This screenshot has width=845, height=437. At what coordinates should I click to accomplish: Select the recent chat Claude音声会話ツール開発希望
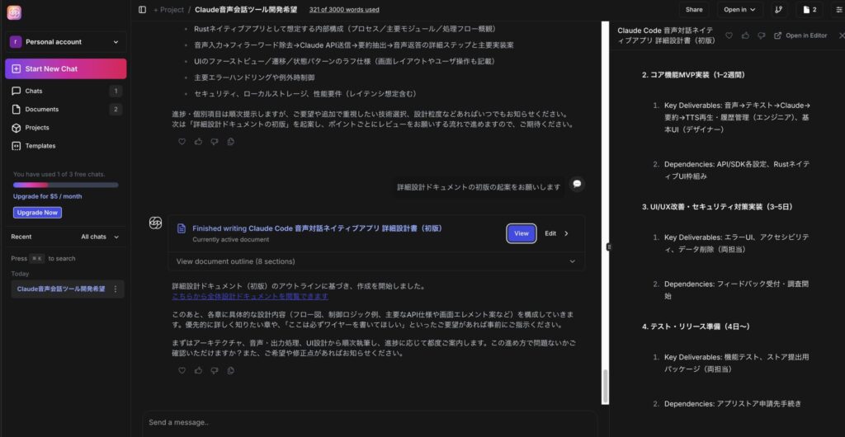point(61,289)
